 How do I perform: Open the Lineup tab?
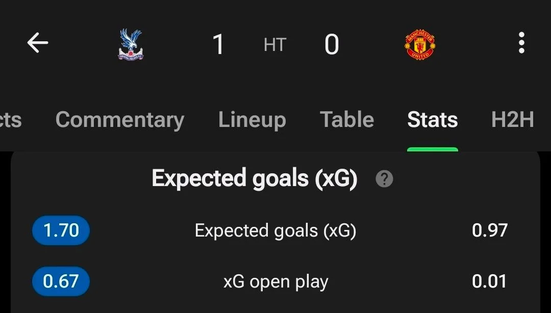pos(252,120)
